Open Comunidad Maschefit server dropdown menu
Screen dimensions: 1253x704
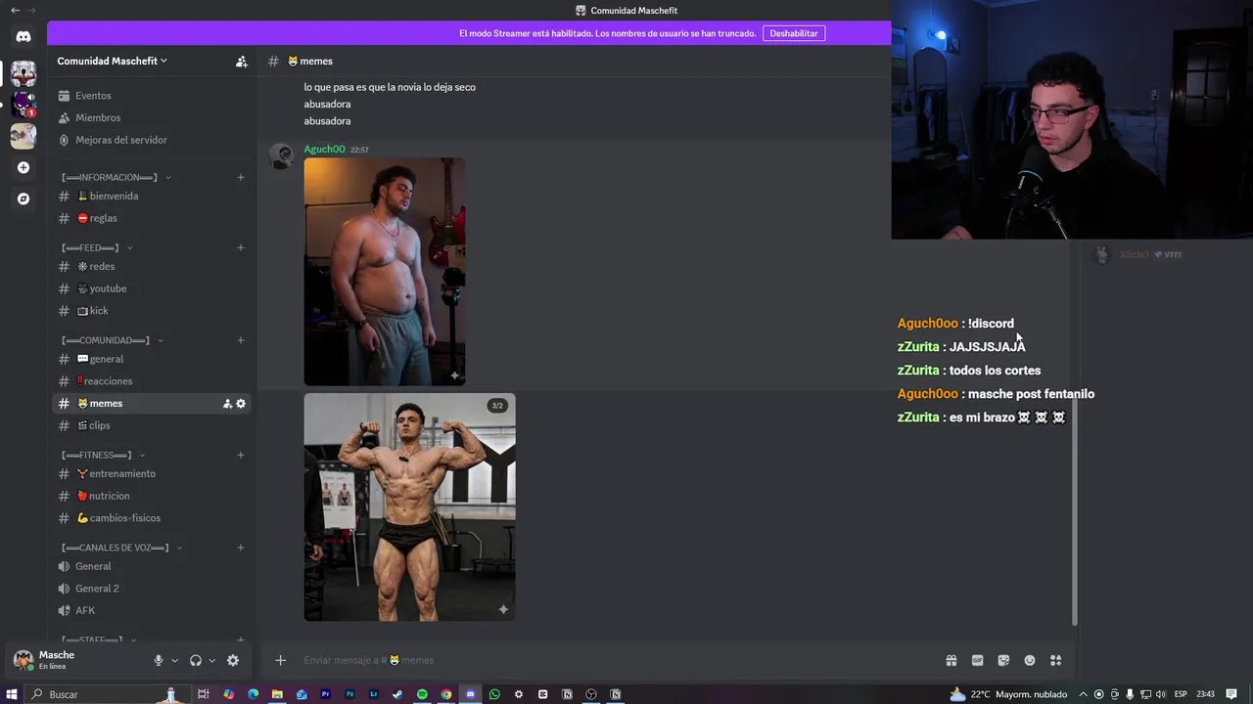113,61
